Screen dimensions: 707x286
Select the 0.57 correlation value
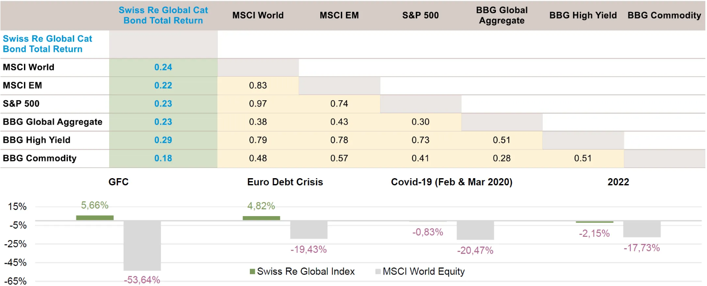click(x=339, y=158)
